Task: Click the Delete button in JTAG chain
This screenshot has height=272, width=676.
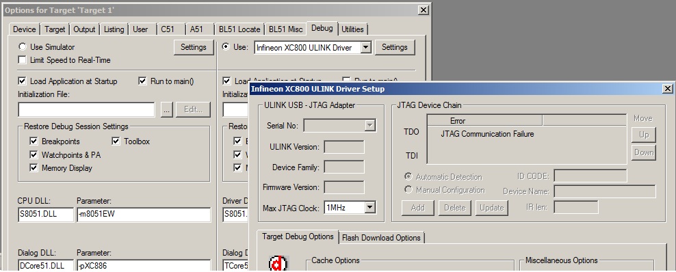Action: [x=455, y=208]
